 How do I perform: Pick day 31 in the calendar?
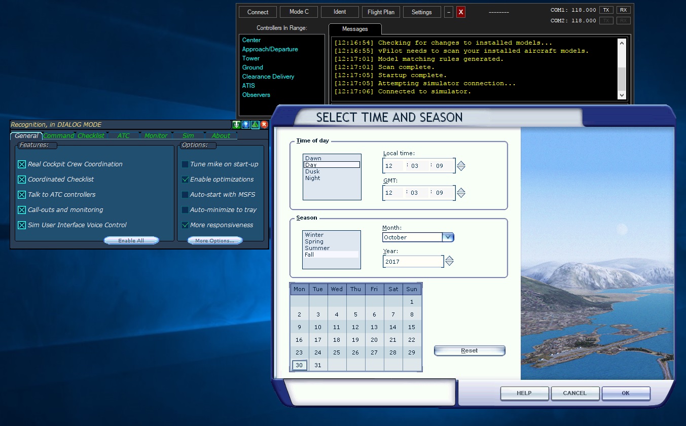pyautogui.click(x=318, y=365)
